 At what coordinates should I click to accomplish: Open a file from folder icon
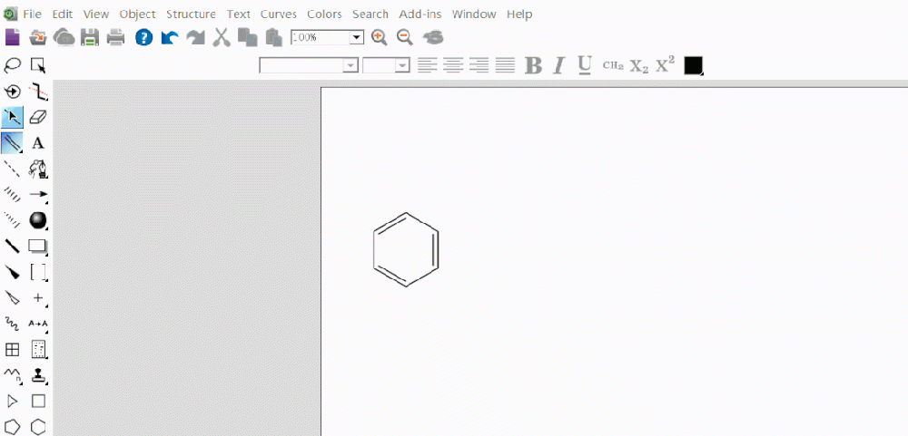[x=38, y=37]
